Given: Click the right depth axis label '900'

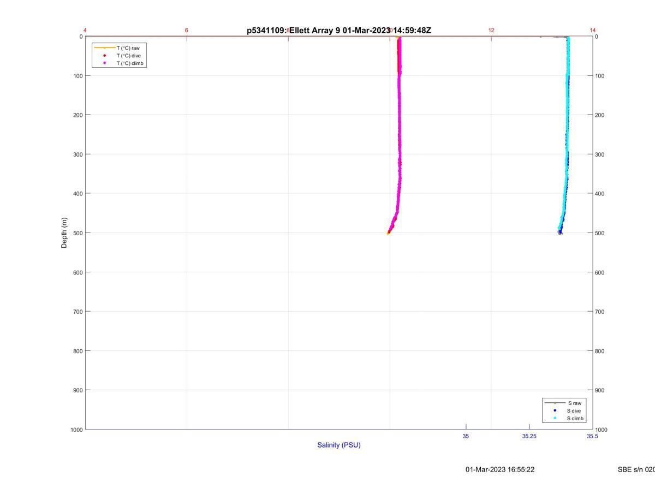Looking at the screenshot, I should pyautogui.click(x=600, y=390).
